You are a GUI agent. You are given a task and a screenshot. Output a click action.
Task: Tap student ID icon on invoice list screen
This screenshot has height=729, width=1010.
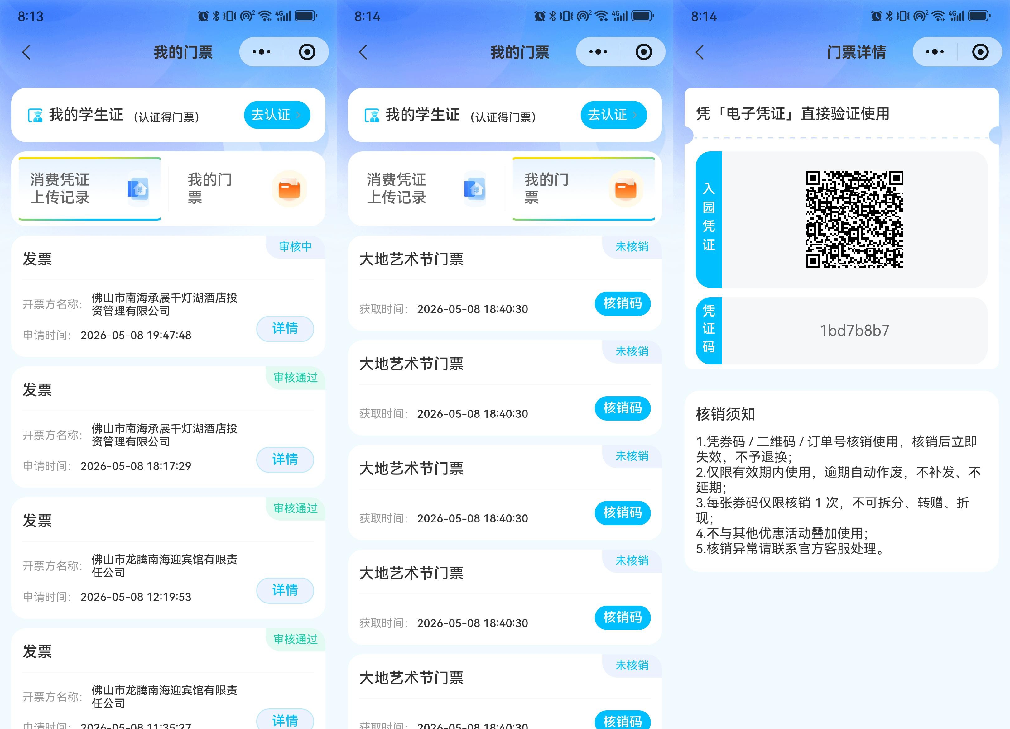click(35, 115)
